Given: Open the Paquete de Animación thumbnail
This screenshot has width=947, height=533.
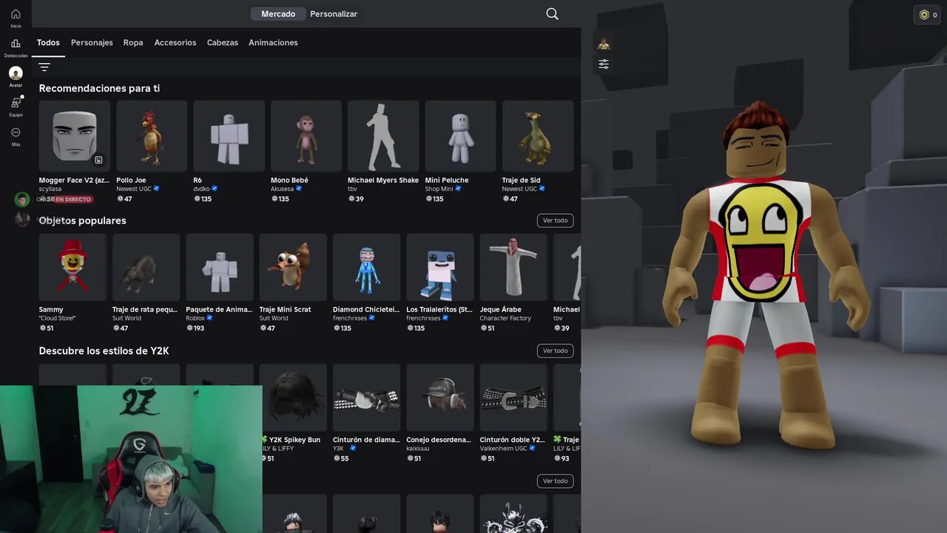Looking at the screenshot, I should coord(220,267).
